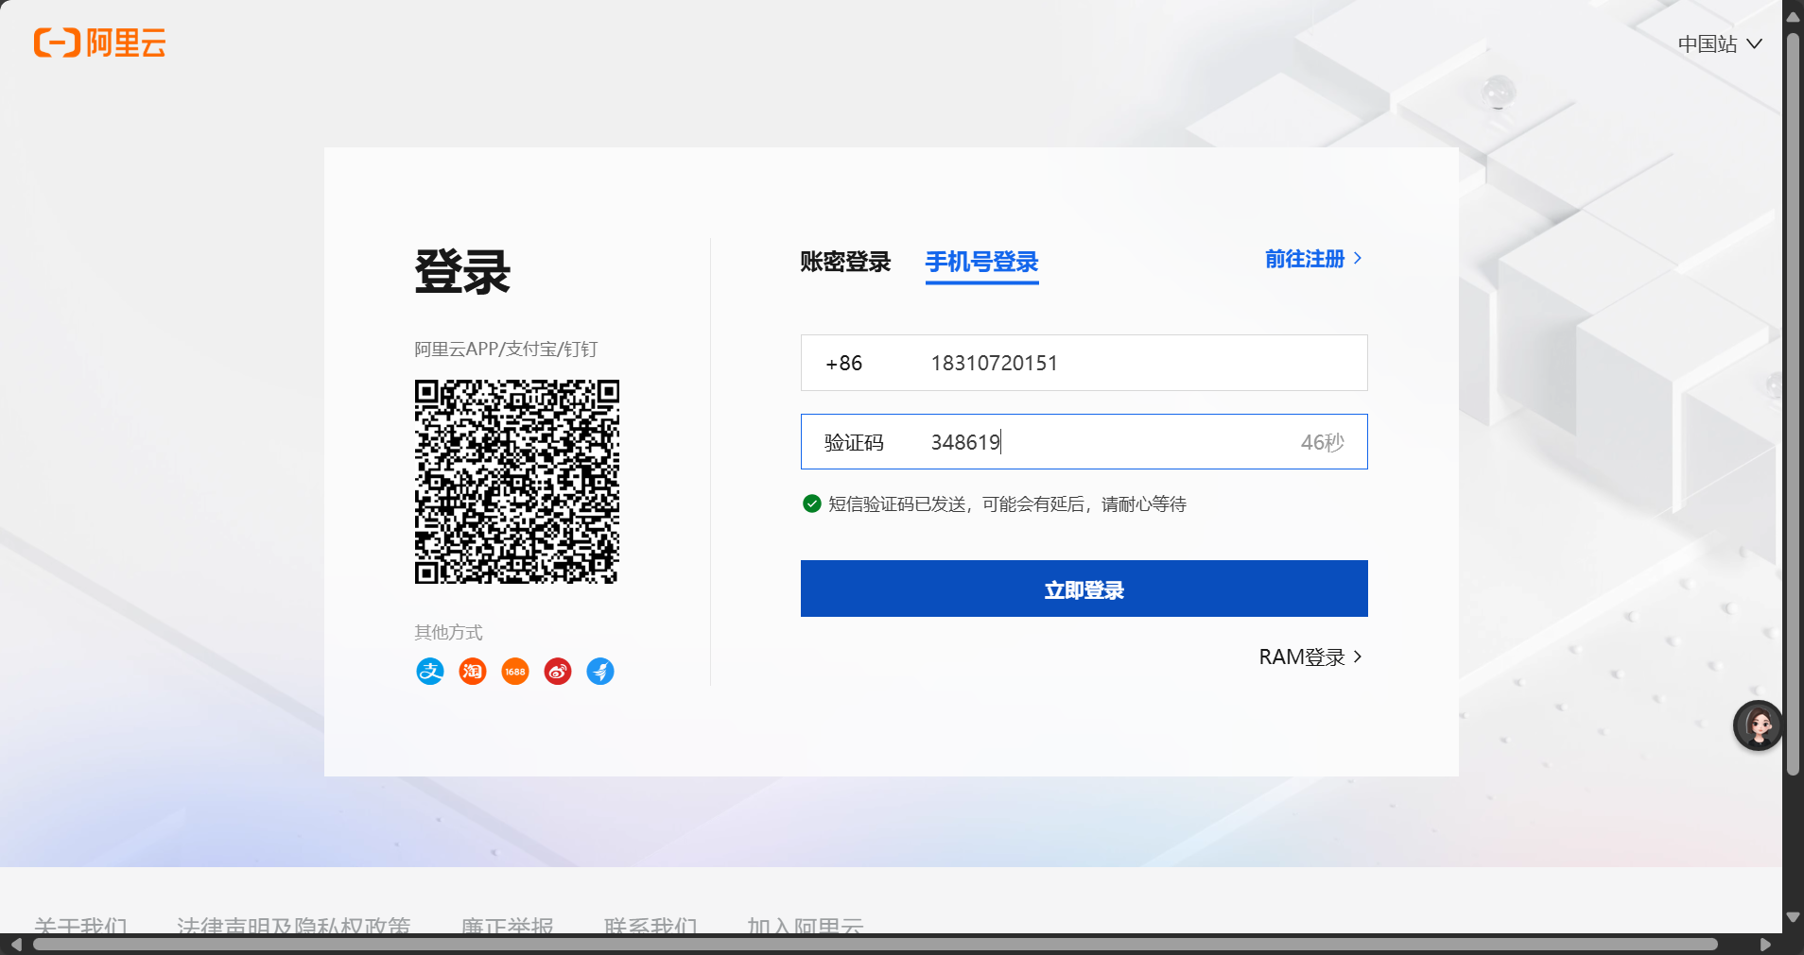Switch to the 账密登录 tab
The image size is (1804, 955).
pos(845,262)
